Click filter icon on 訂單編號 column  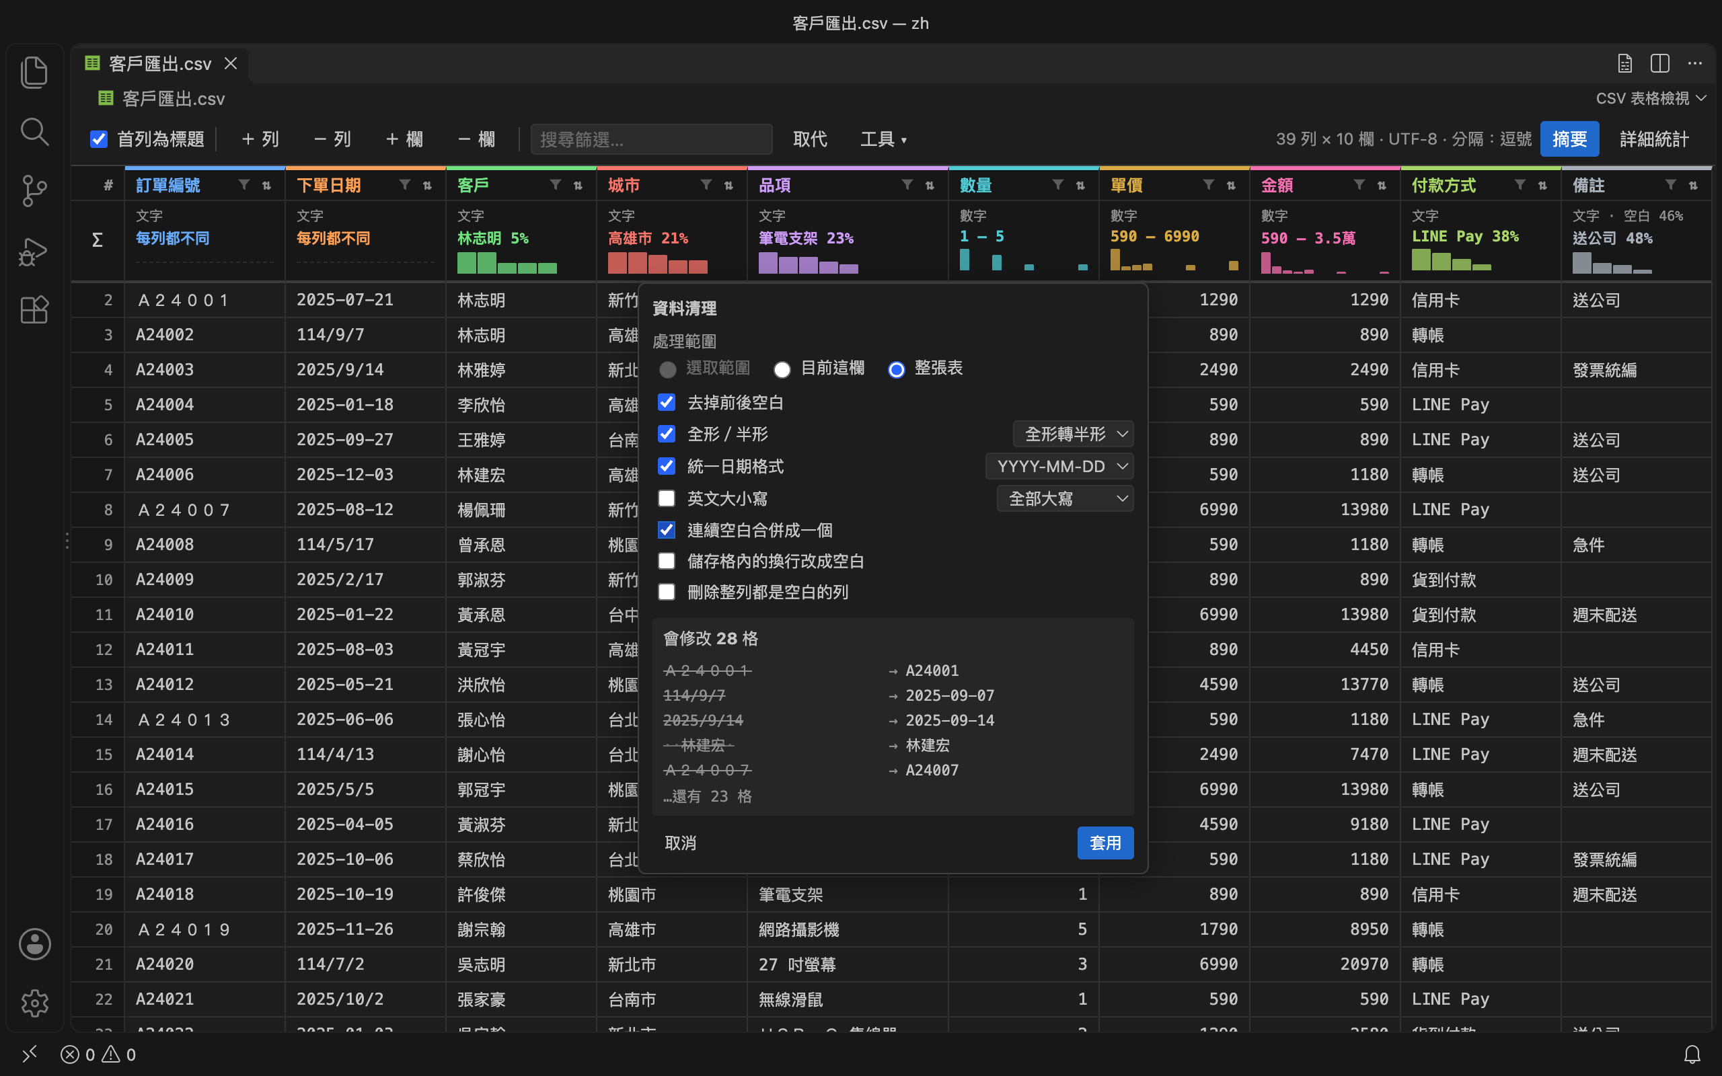[x=244, y=185]
